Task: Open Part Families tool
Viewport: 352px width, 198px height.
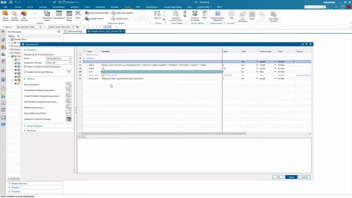Action: (x=24, y=16)
